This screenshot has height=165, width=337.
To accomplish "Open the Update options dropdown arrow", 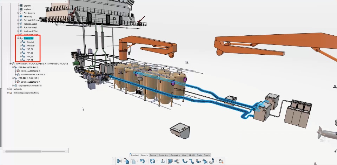I will click(157, 161).
